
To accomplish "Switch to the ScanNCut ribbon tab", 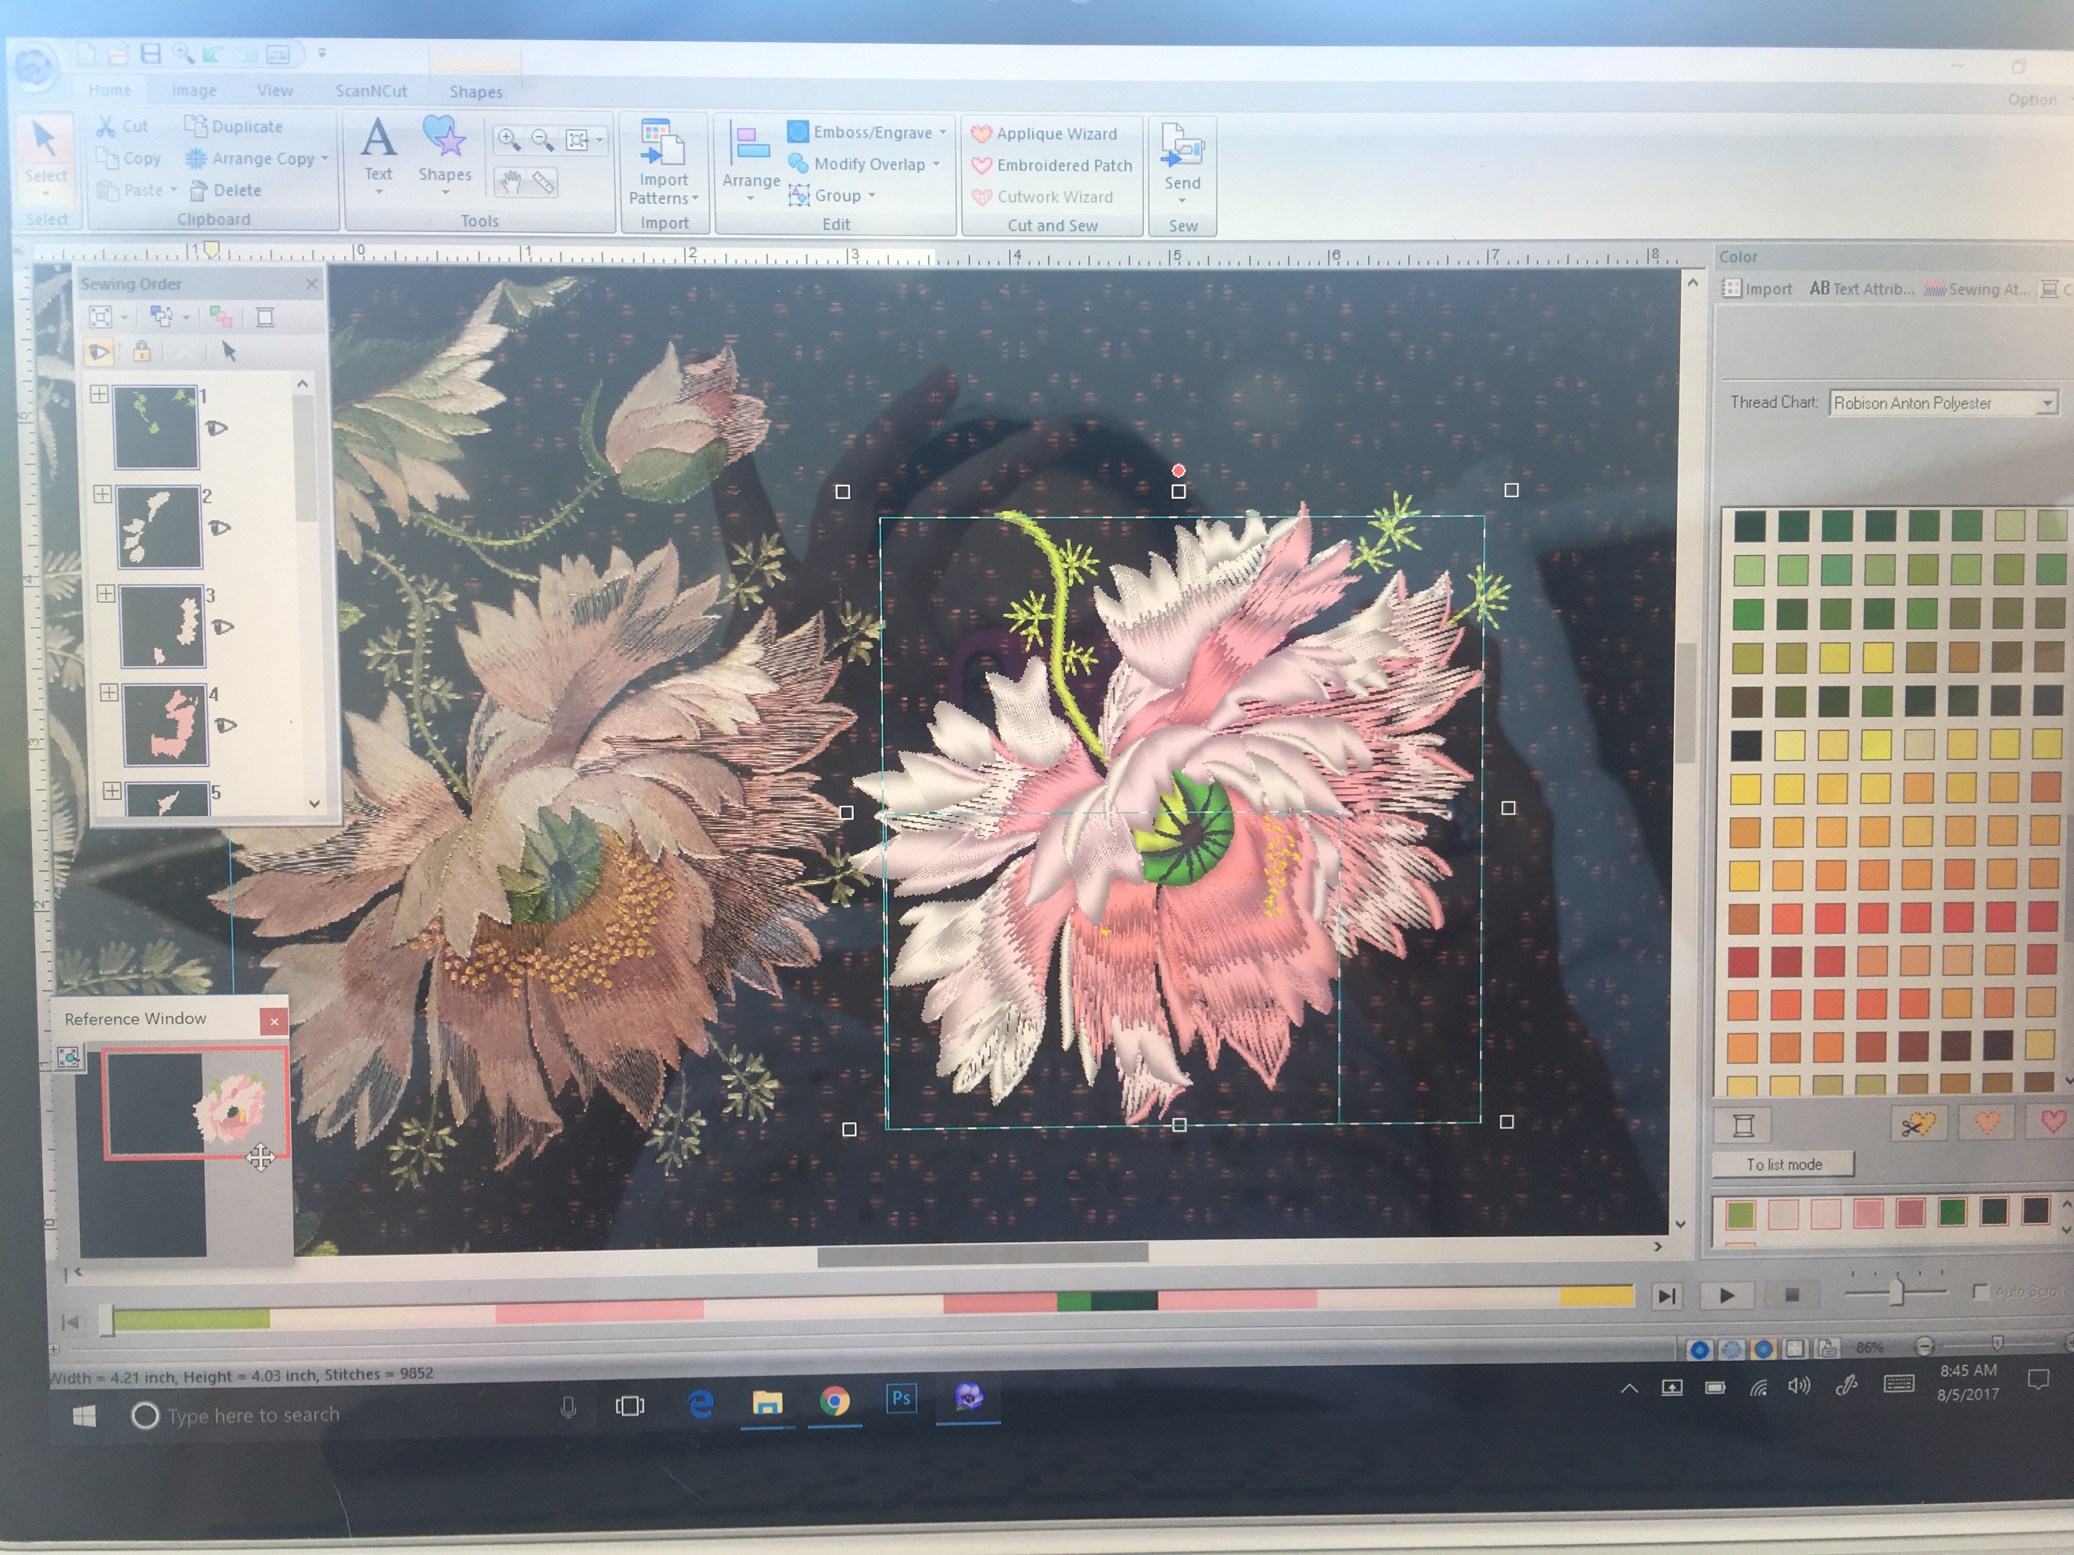I will point(371,91).
